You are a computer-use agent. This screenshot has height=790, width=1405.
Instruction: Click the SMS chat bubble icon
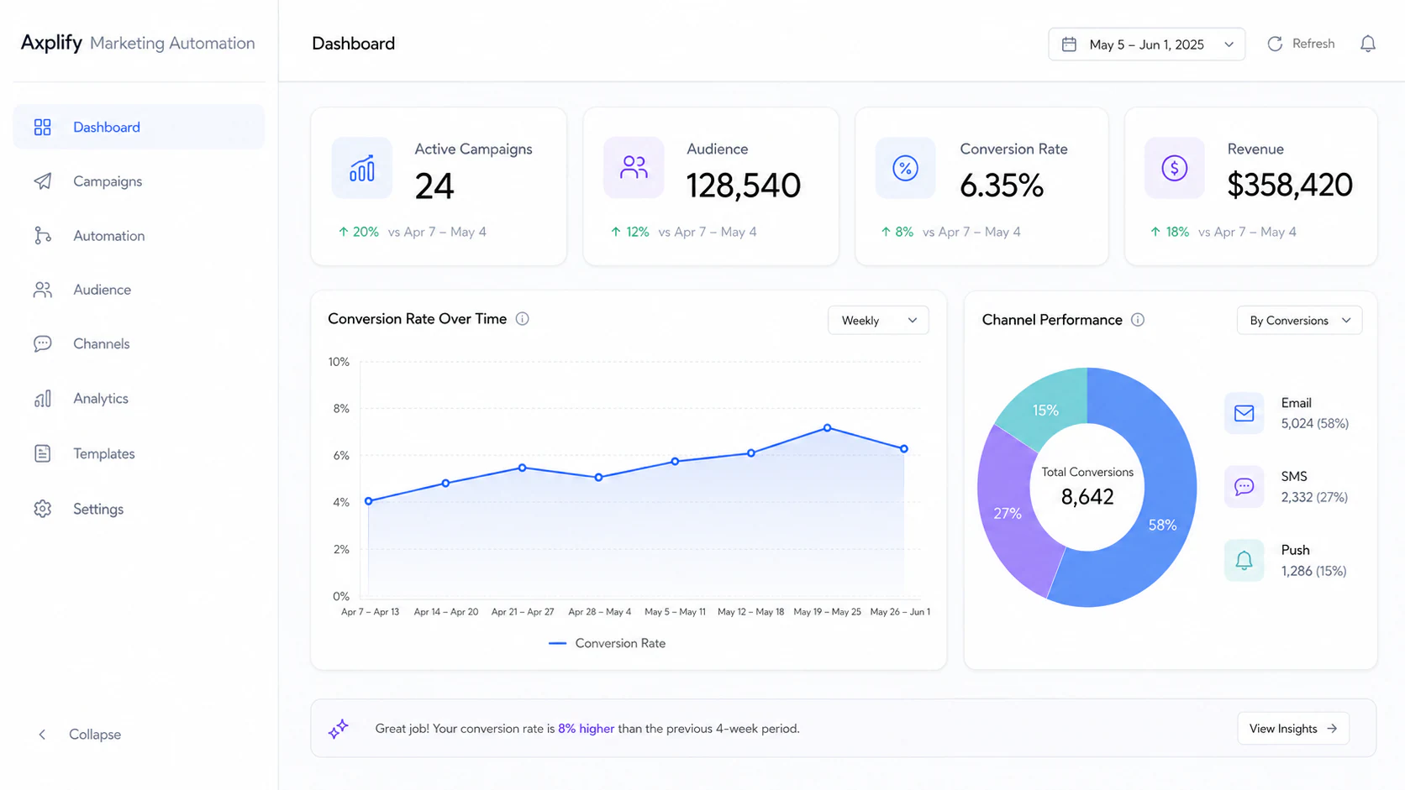1244,487
